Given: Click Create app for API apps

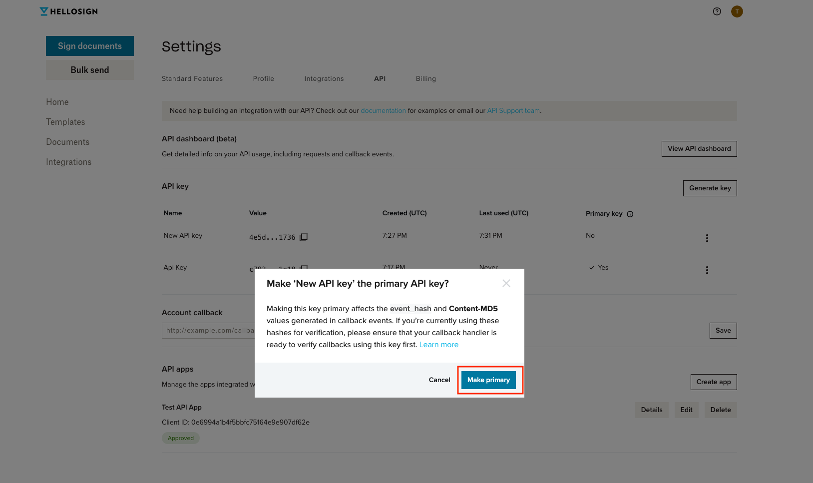Looking at the screenshot, I should click(x=714, y=382).
